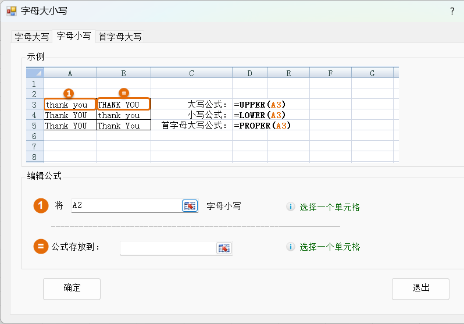Click the orange equals badge beside 公式存放到
Screen dimensions: 464x324
[41, 247]
